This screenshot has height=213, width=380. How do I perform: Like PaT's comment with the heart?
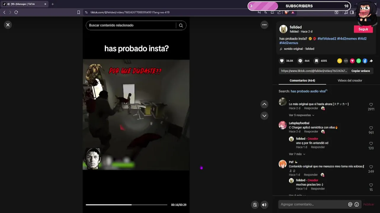(x=371, y=167)
